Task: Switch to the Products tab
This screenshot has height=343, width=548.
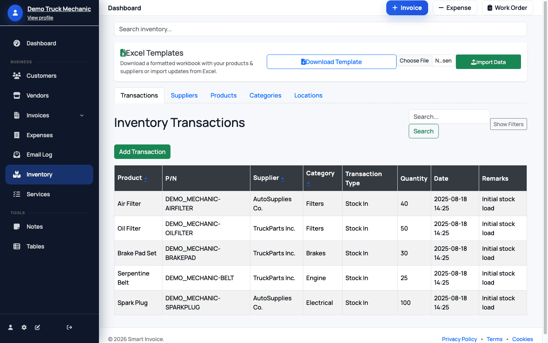Action: coord(223,96)
